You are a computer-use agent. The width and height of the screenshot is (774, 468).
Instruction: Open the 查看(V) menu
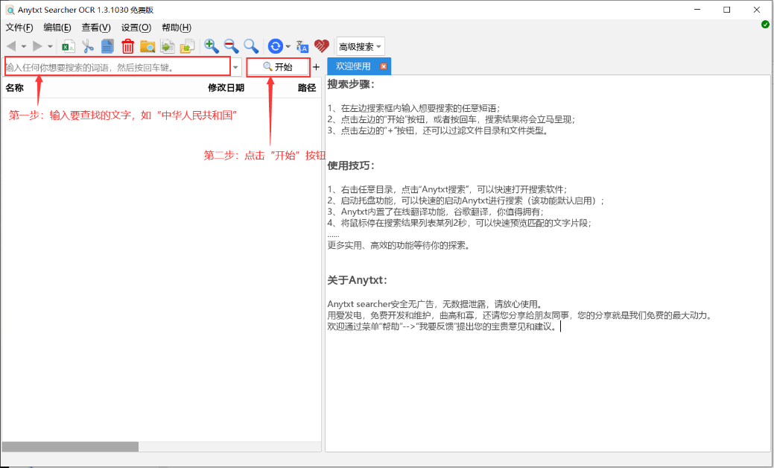[96, 28]
